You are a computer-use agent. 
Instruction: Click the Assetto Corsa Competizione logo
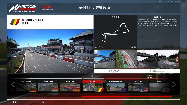(x=23, y=8)
